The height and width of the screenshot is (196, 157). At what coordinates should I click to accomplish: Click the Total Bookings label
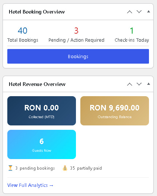pyautogui.click(x=23, y=40)
